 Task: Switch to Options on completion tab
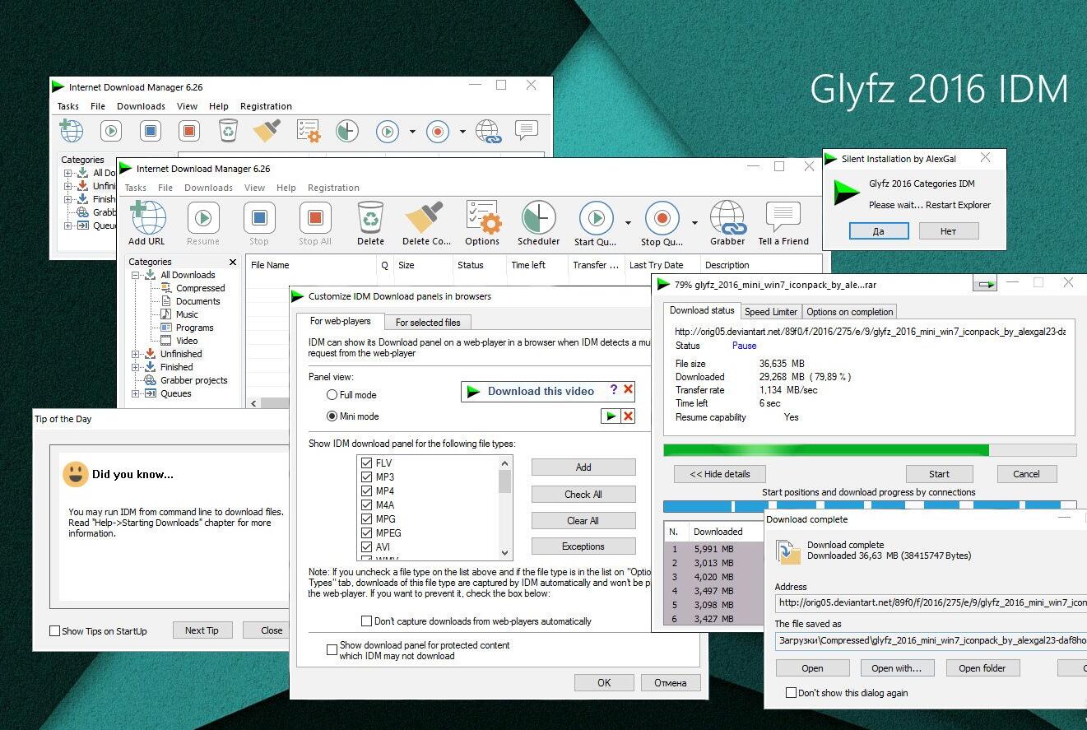coord(849,312)
